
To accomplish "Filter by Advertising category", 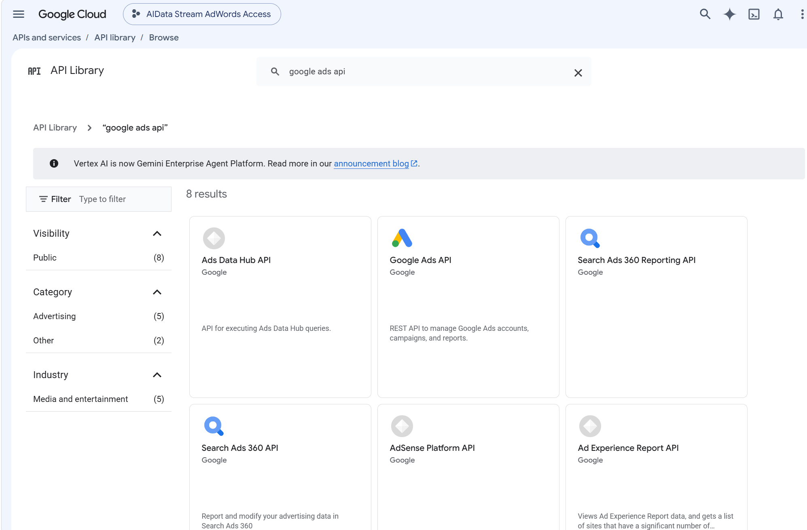I will pos(99,316).
